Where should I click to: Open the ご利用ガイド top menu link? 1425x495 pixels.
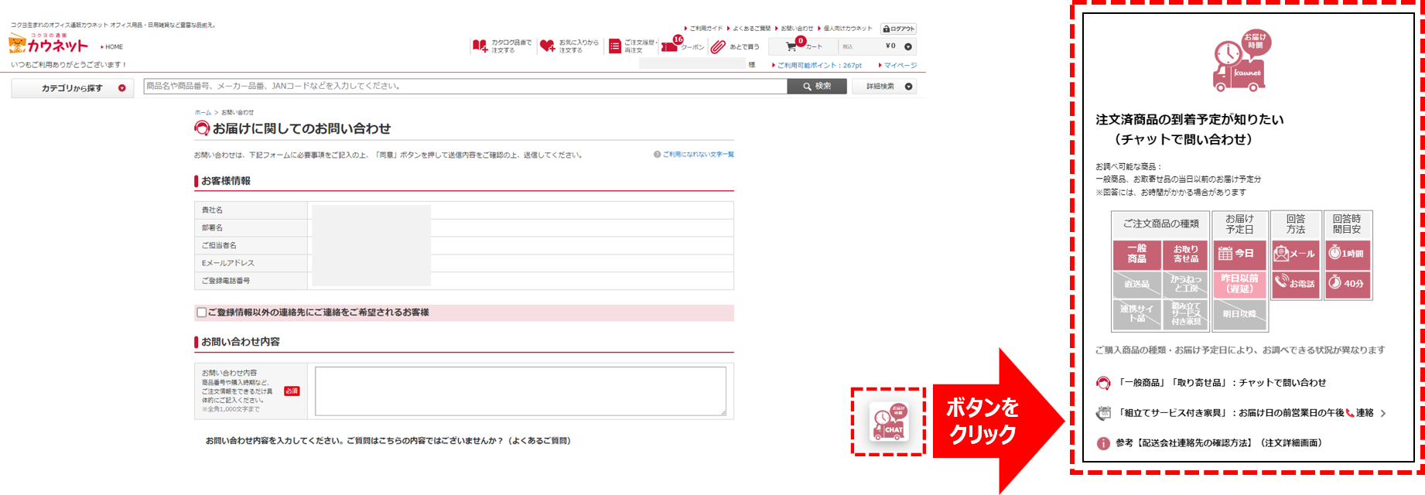(x=706, y=29)
